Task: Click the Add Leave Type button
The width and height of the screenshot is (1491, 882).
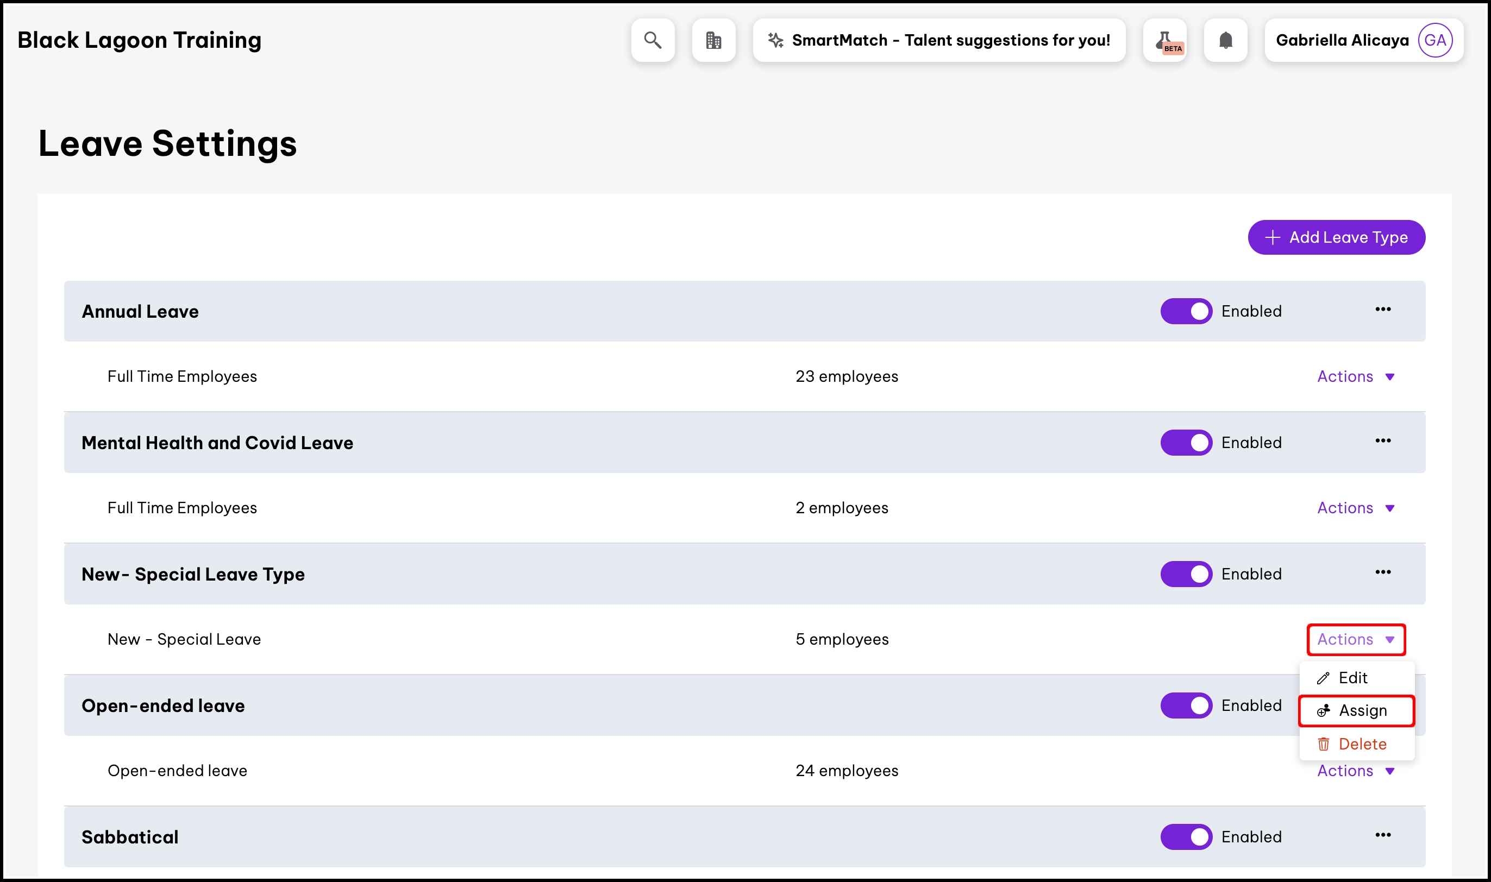Action: point(1336,238)
